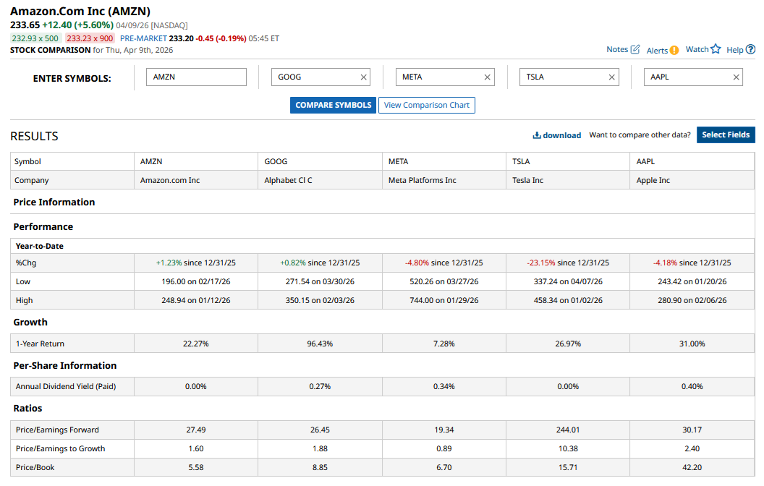Viewport: 764px width, 486px height.
Task: Click the PRE-MARKET label
Action: (143, 38)
